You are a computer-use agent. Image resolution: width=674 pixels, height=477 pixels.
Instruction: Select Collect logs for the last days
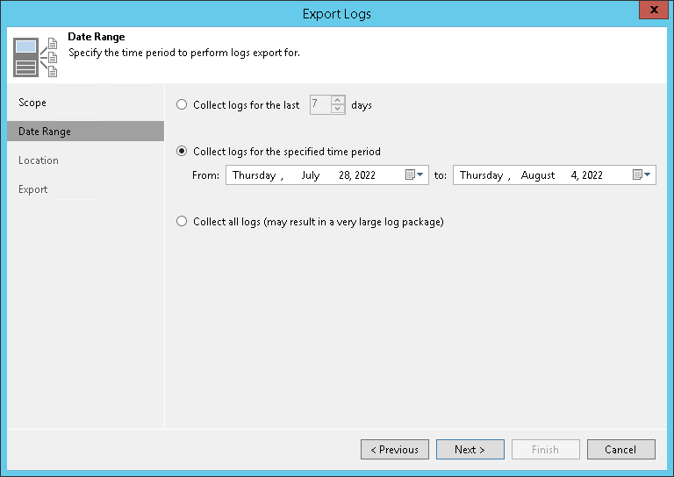[182, 105]
